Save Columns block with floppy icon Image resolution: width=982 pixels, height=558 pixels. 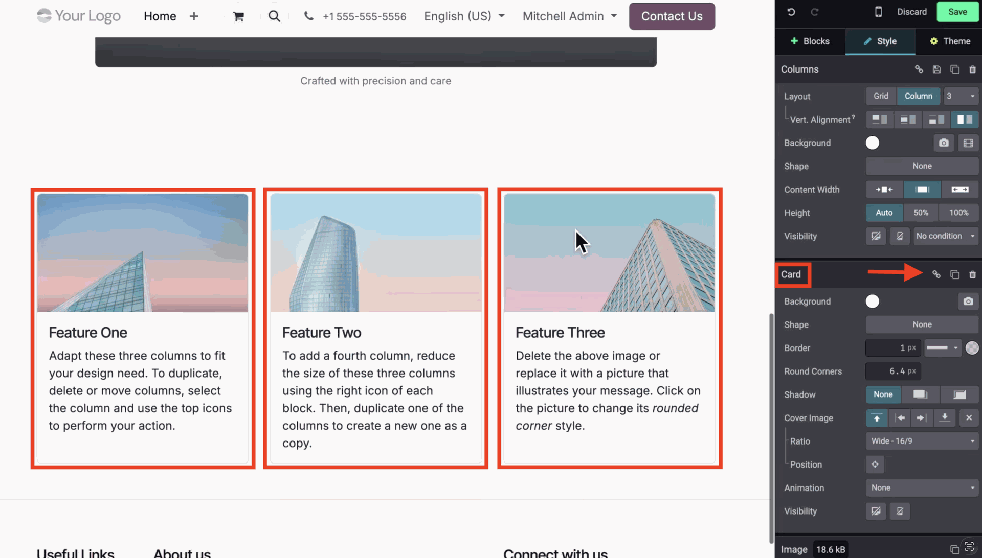click(x=936, y=69)
